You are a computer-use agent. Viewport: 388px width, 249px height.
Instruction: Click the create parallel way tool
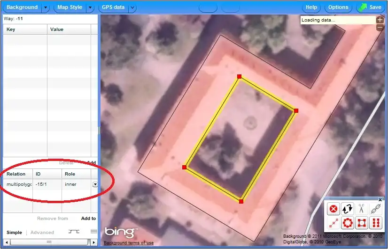coord(375,222)
